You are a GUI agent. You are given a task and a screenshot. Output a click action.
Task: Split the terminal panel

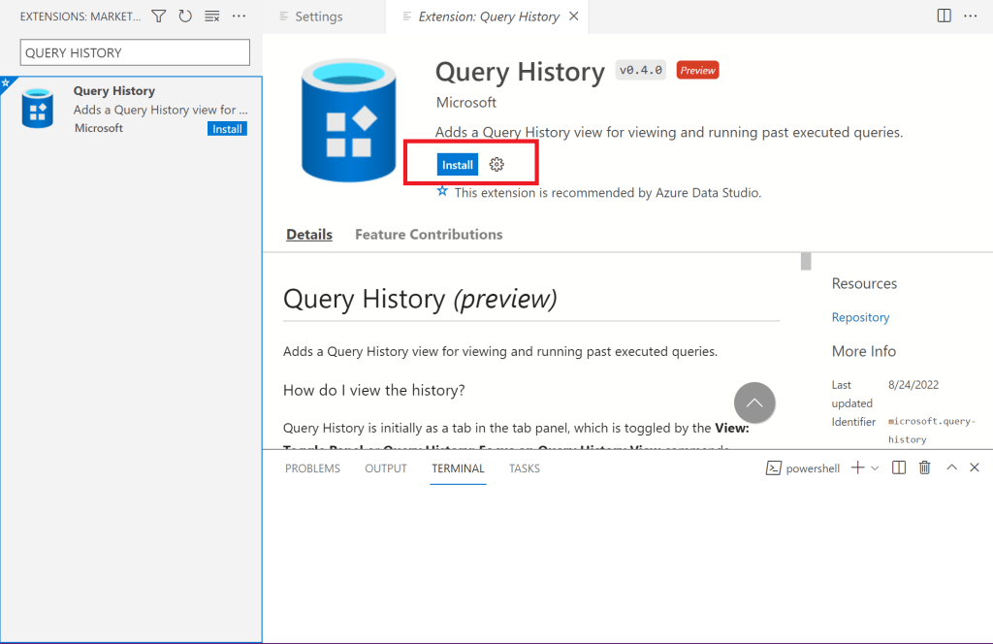[x=899, y=467]
